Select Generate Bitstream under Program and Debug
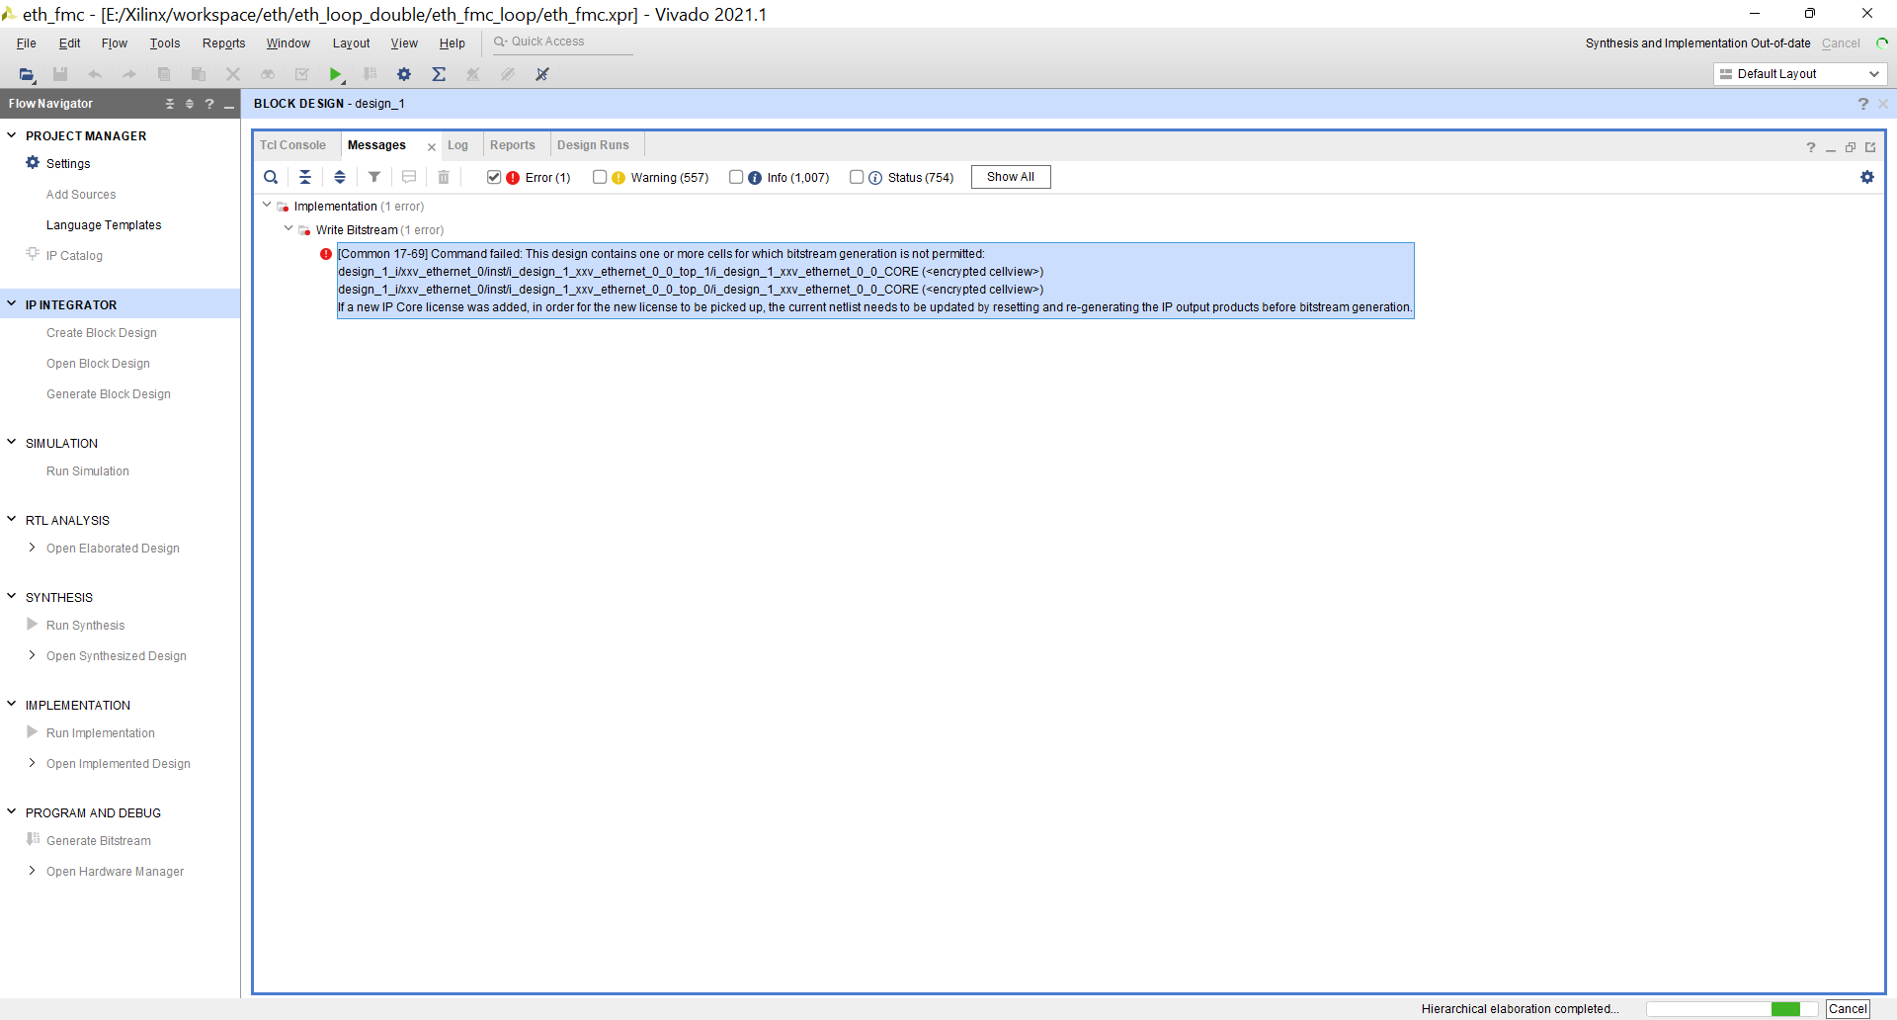The image size is (1897, 1020). [99, 840]
